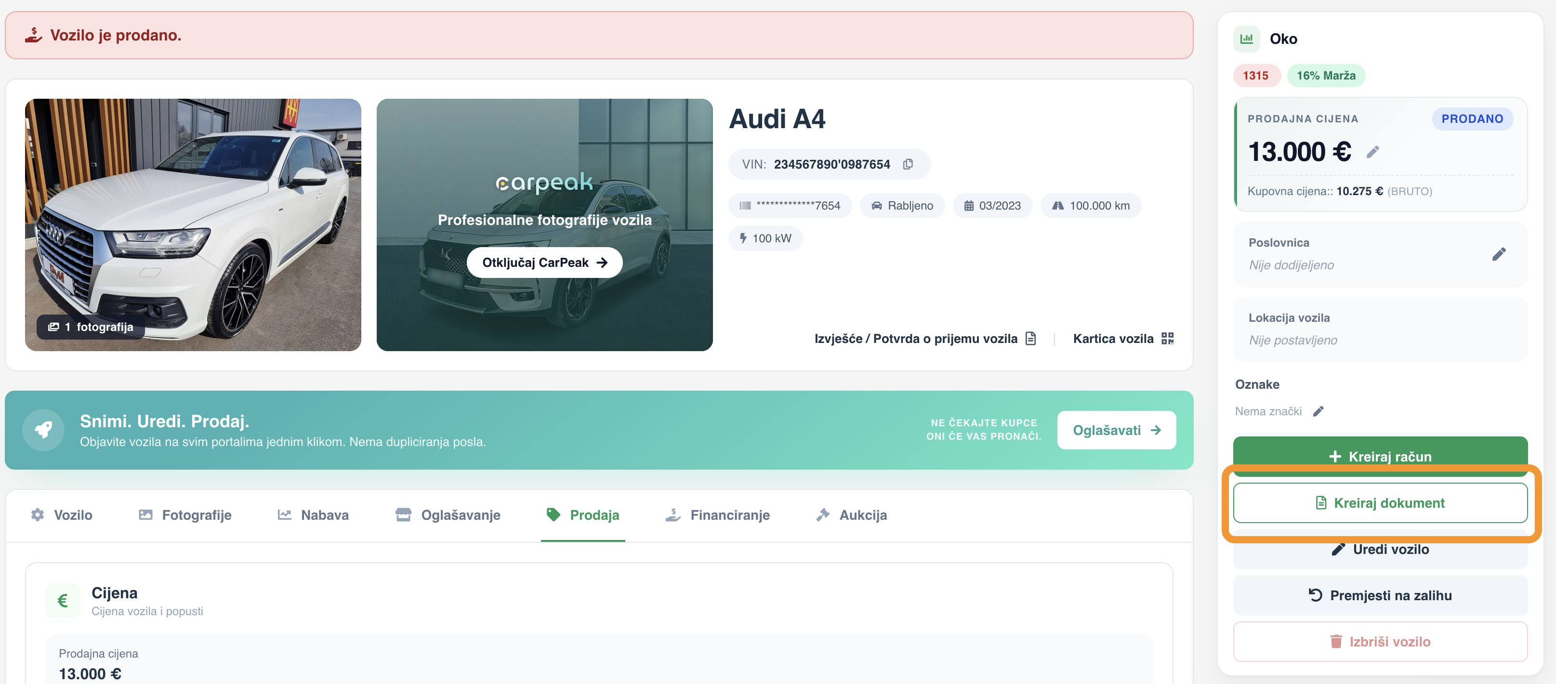1556x684 pixels.
Task: Click the barcode icon in the masked VIN chip
Action: coord(745,206)
